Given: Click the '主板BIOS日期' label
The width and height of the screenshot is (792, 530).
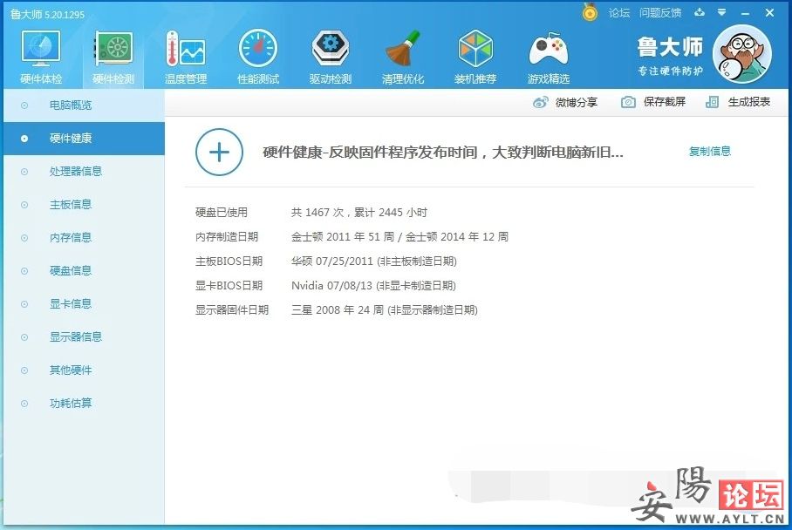Looking at the screenshot, I should click(229, 261).
